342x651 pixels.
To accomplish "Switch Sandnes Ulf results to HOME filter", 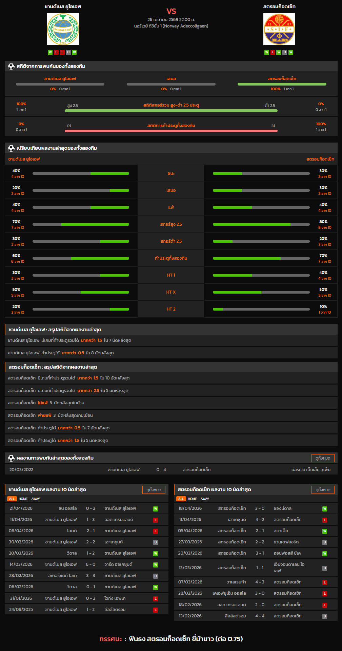I will pos(23,499).
